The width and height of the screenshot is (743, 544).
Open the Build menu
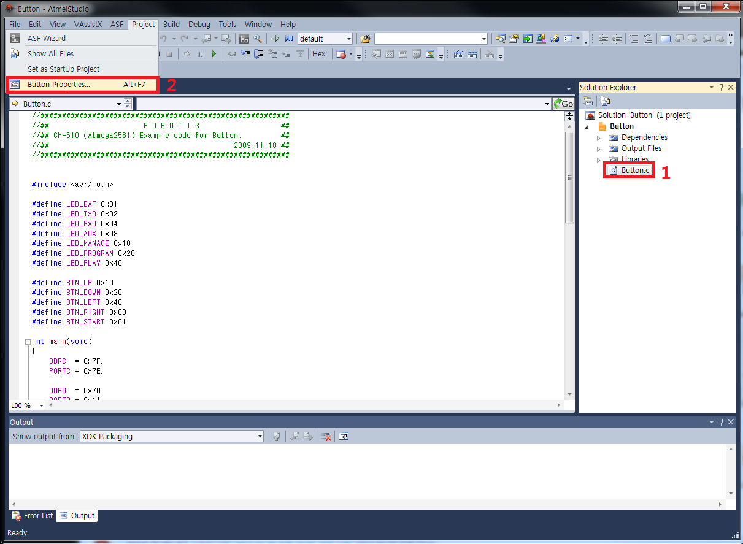coord(171,24)
